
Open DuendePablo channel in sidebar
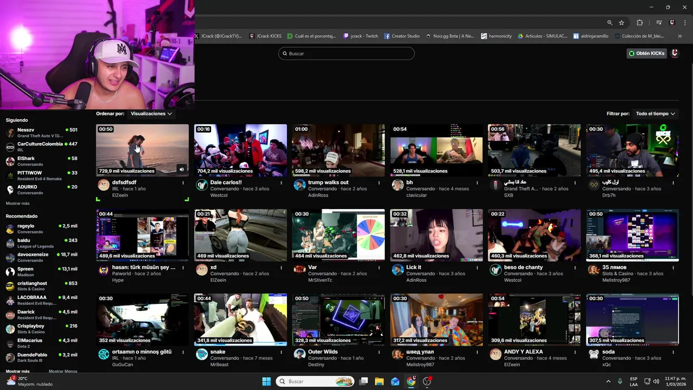[x=42, y=357]
